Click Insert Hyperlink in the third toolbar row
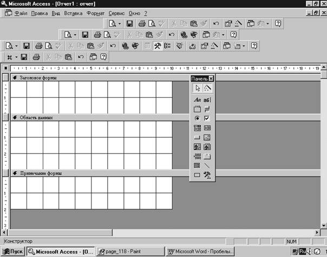The image size is (327, 257). coord(126,46)
